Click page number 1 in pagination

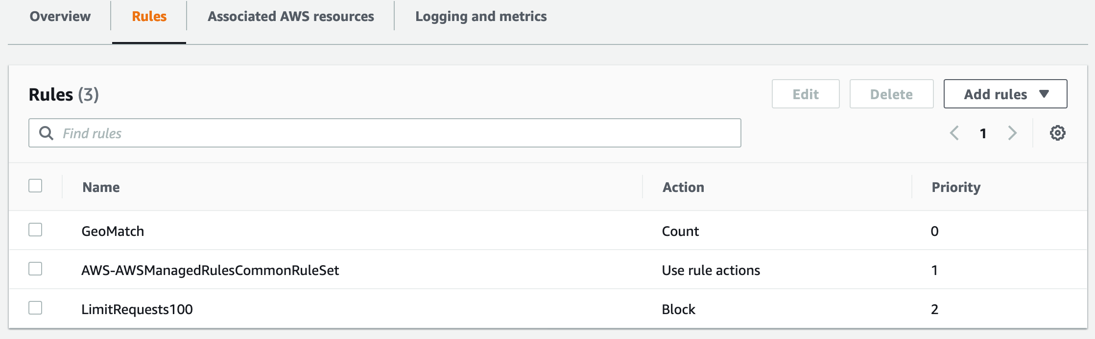(x=983, y=133)
